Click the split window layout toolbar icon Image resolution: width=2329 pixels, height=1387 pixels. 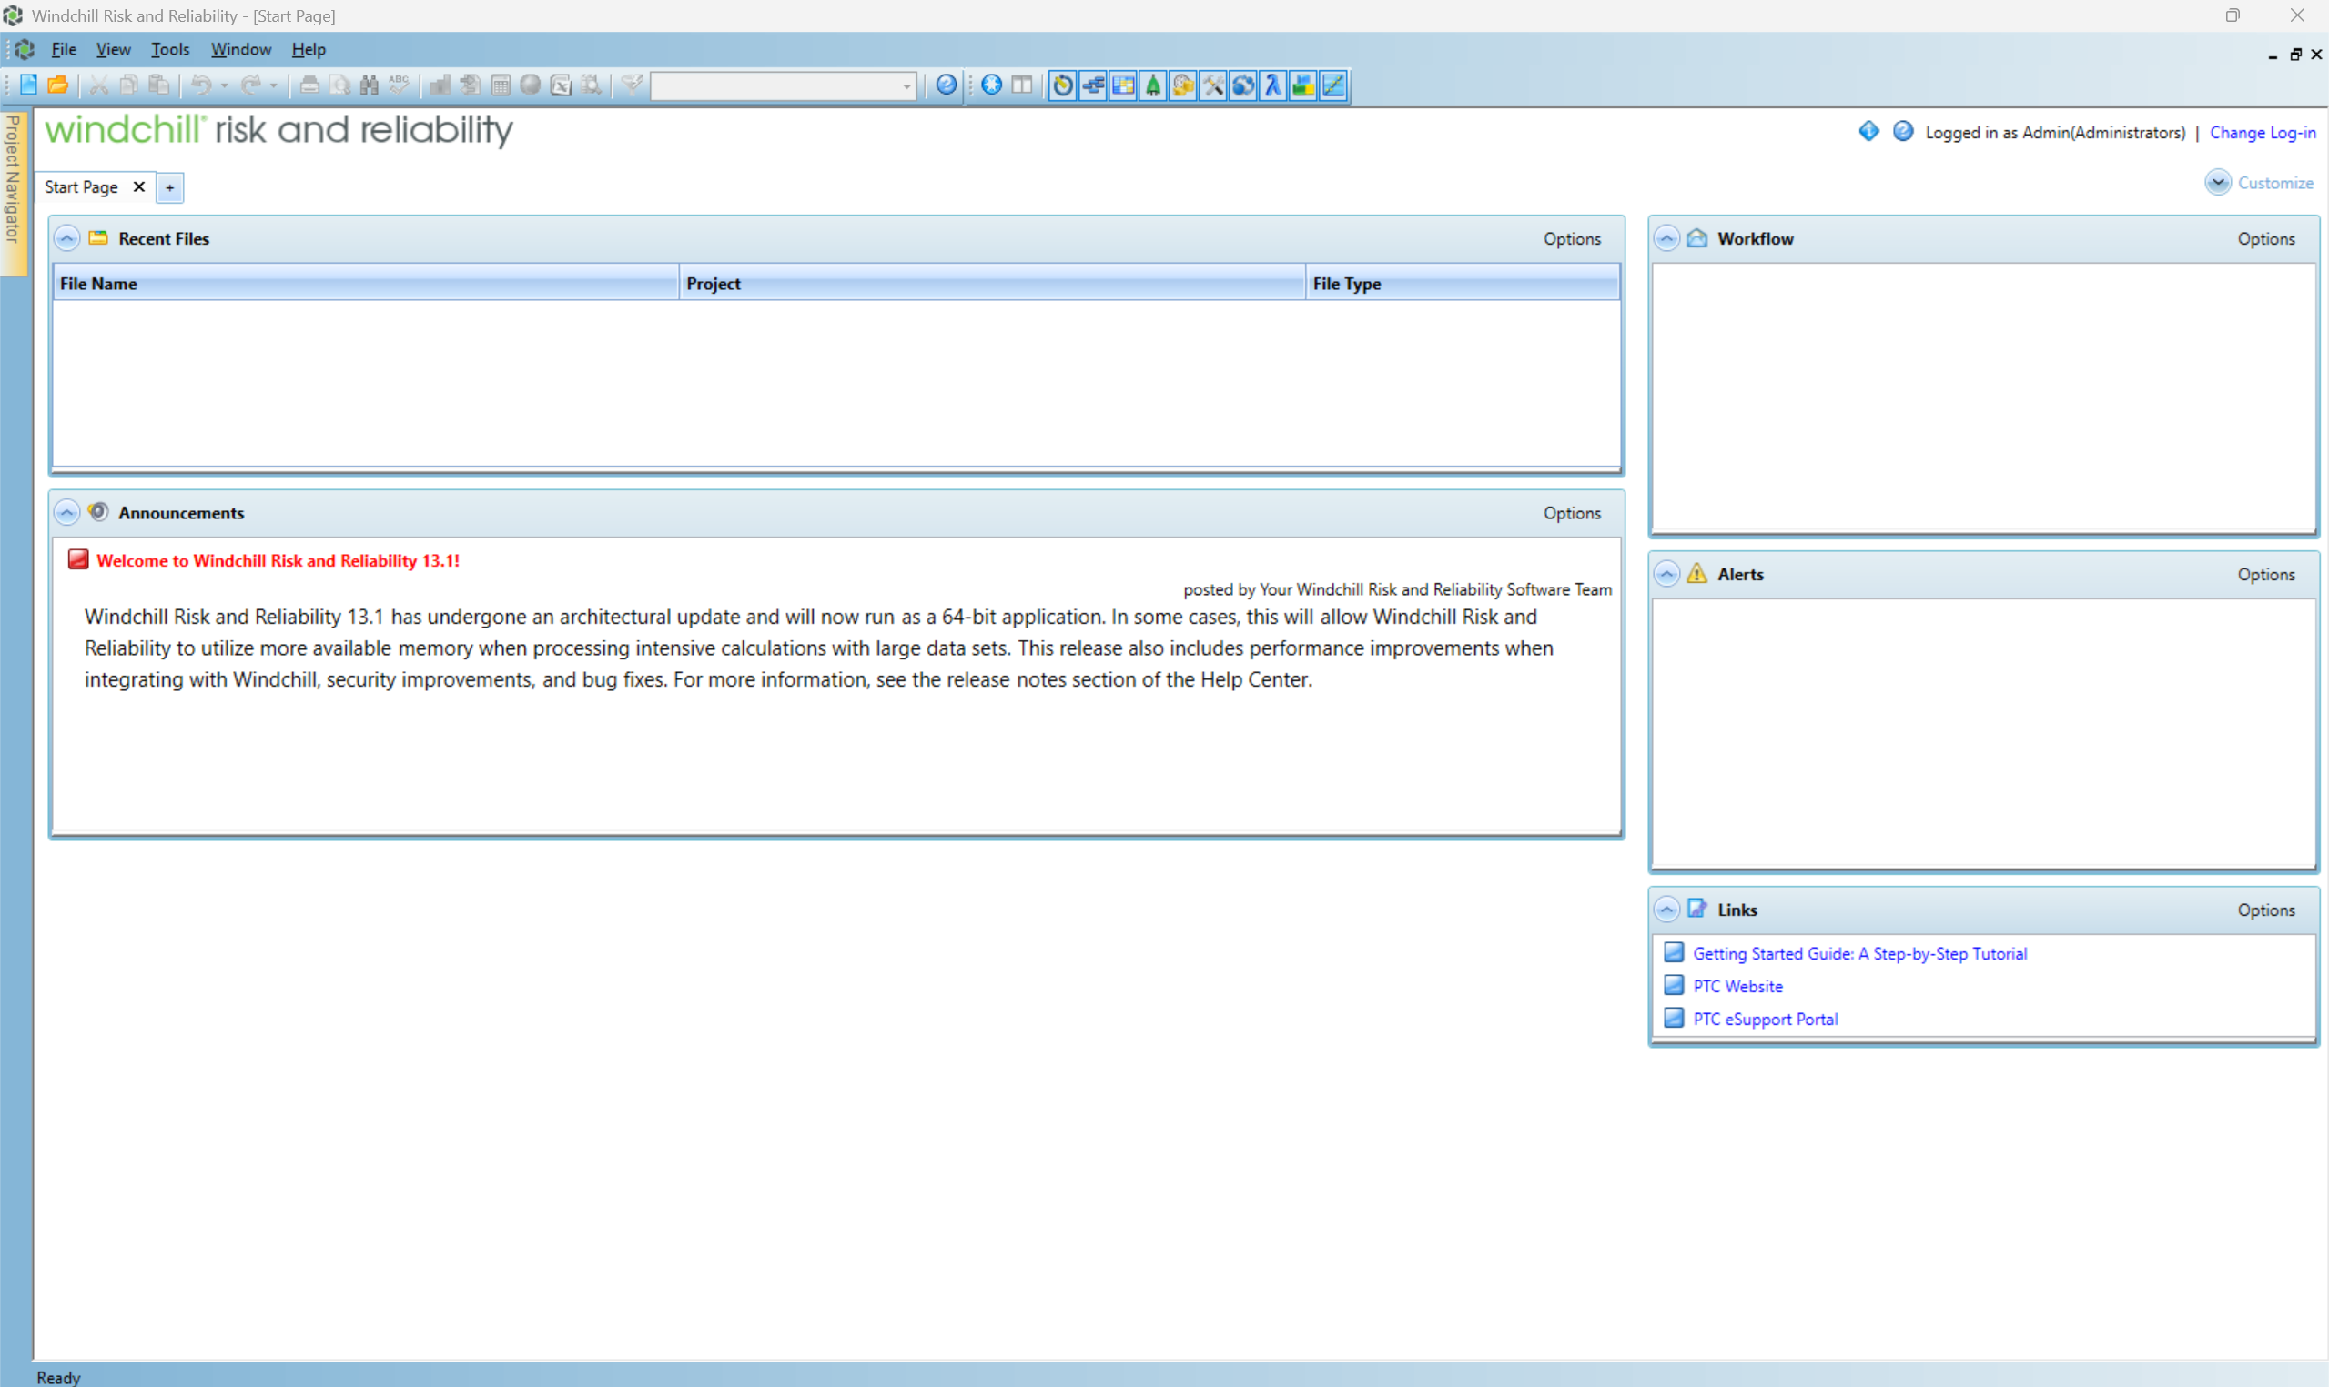(1022, 85)
